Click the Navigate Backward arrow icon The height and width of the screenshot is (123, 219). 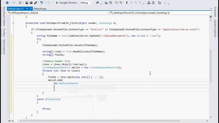pos(7,3)
